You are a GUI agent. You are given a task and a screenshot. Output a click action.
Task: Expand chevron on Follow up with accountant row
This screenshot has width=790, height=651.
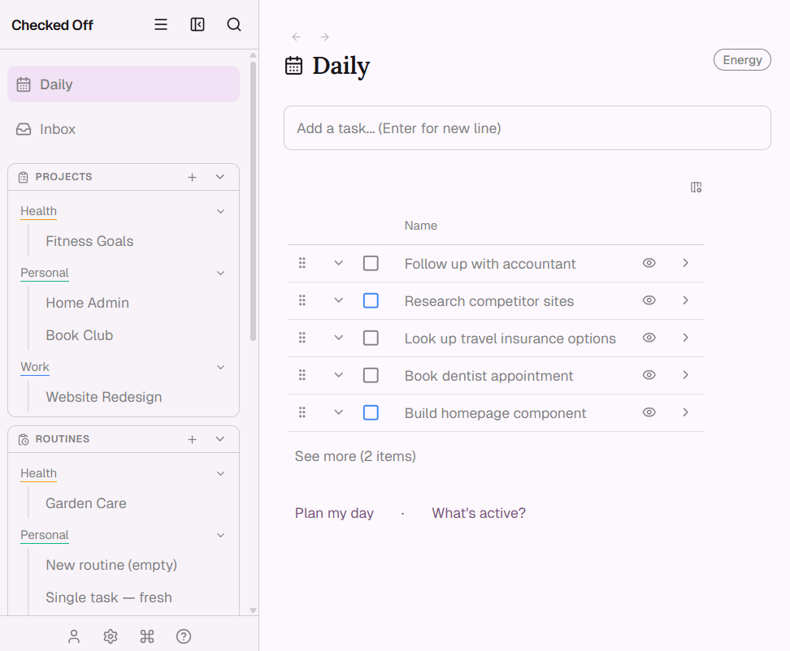point(339,263)
